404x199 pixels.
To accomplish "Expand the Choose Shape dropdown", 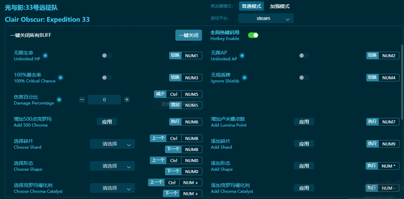I will (112, 166).
